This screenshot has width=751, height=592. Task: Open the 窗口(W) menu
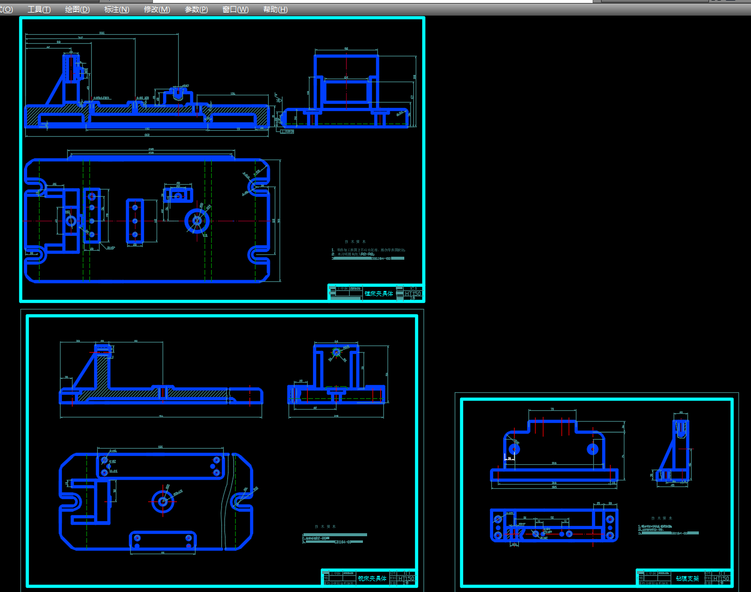(235, 10)
